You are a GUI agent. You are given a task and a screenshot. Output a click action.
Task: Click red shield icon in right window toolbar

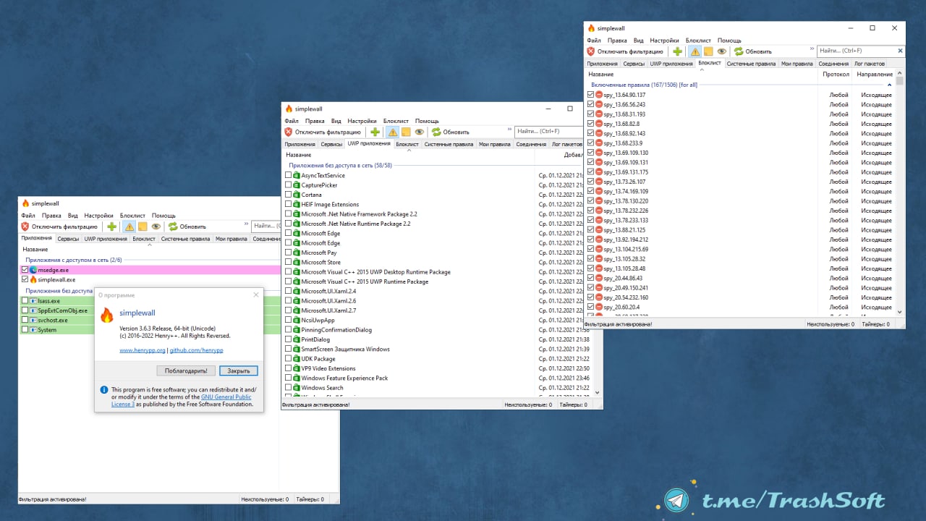coord(591,51)
